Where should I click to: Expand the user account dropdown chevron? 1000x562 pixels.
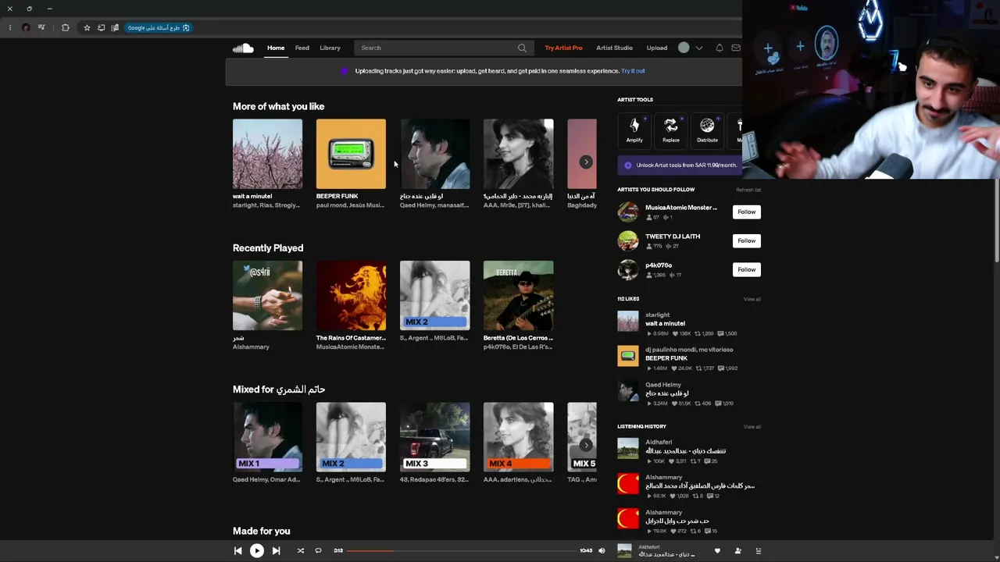(x=699, y=48)
